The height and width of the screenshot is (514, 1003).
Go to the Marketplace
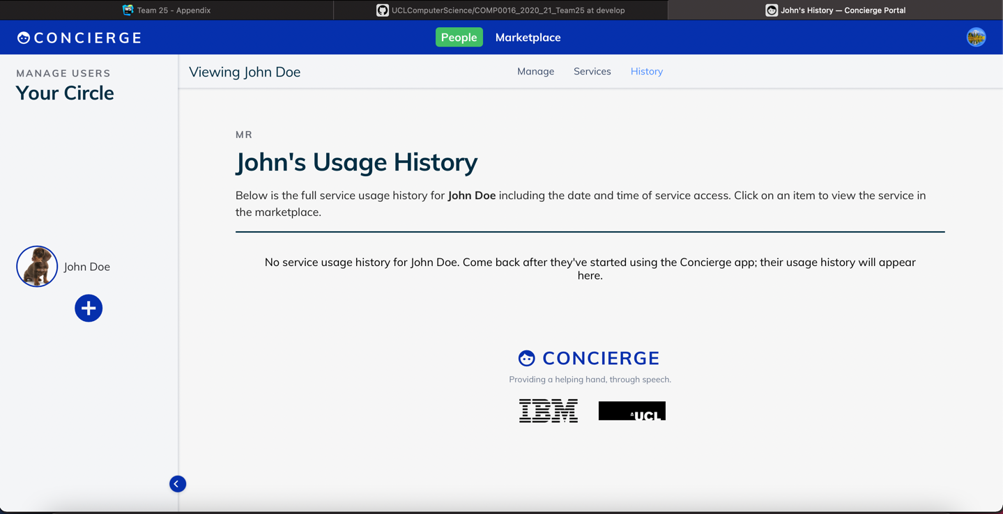(x=528, y=38)
